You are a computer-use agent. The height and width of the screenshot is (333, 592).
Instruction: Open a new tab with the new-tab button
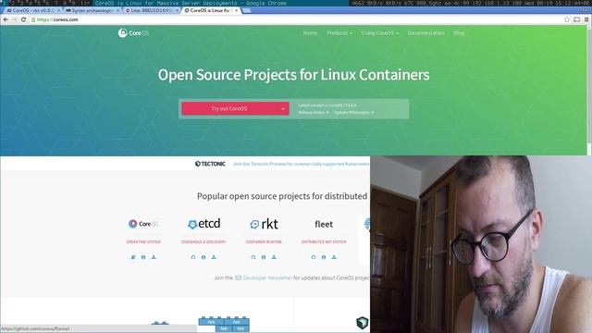click(x=247, y=10)
